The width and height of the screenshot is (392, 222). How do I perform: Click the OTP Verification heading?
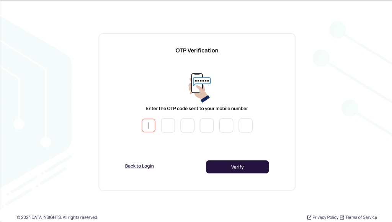(x=197, y=50)
